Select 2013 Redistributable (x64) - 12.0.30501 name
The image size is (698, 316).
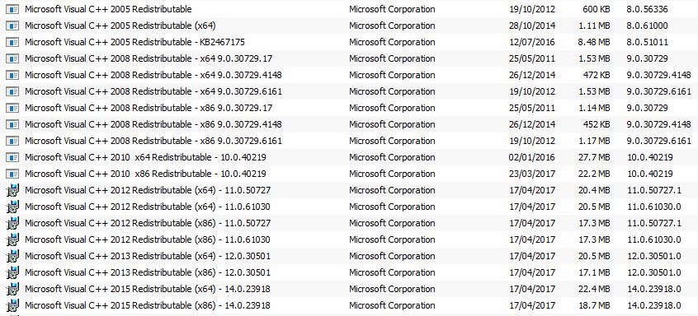148,256
